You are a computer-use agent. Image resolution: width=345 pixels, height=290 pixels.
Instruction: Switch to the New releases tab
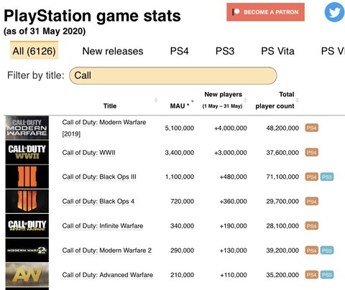pyautogui.click(x=113, y=51)
